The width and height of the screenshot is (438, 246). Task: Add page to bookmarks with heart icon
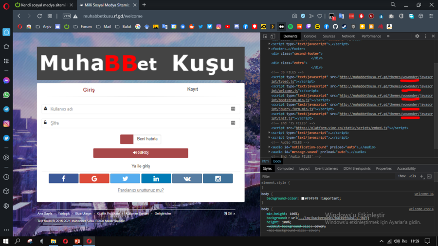click(x=320, y=16)
